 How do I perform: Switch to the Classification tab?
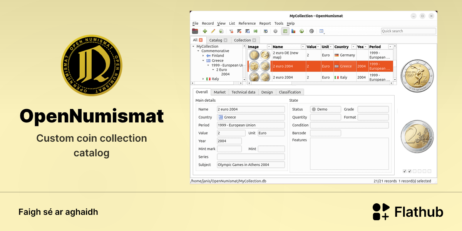(290, 92)
